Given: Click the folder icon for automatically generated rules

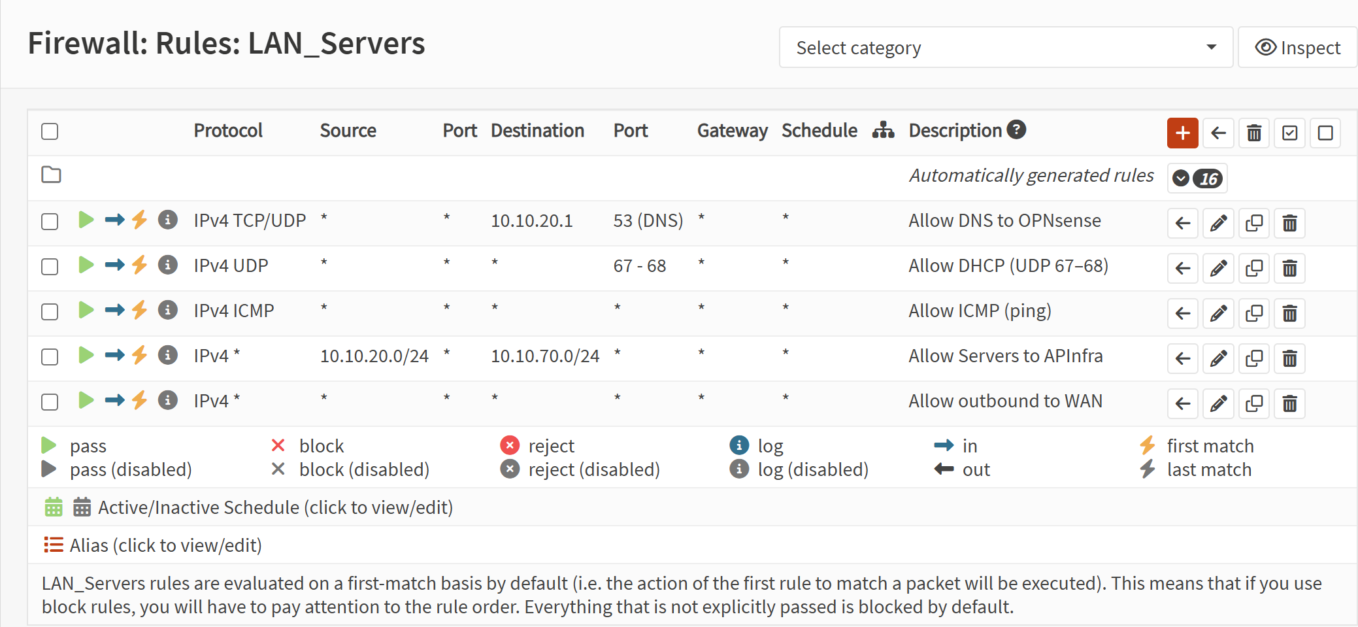Looking at the screenshot, I should (x=51, y=175).
